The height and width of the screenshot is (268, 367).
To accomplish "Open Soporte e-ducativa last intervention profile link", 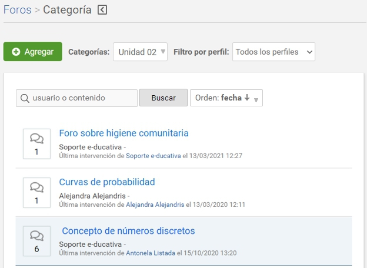I will point(153,156).
